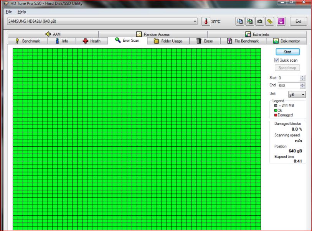Image resolution: width=312 pixels, height=231 pixels.
Task: Click the thermometer temperature icon
Action: pyautogui.click(x=206, y=21)
